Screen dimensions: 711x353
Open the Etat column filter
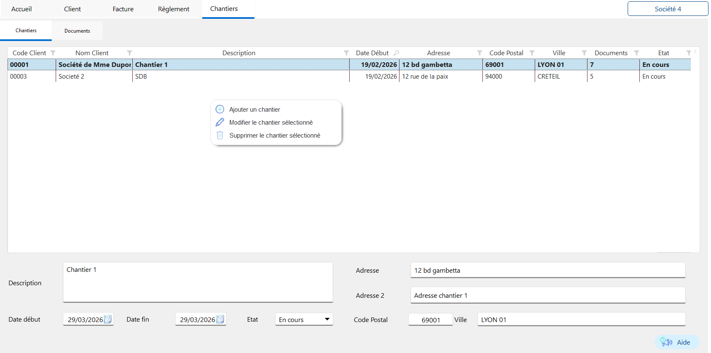pos(688,53)
